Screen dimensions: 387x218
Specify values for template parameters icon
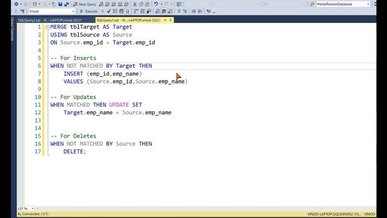click(209, 12)
